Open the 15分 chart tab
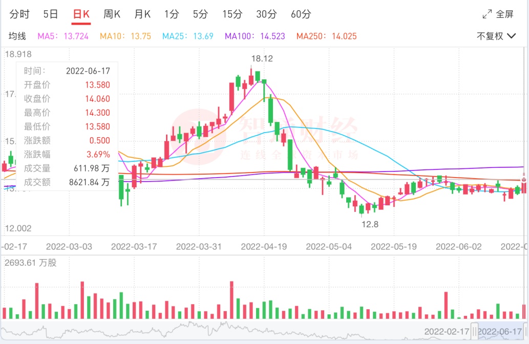Viewport: 529px width, 344px height. 232,14
